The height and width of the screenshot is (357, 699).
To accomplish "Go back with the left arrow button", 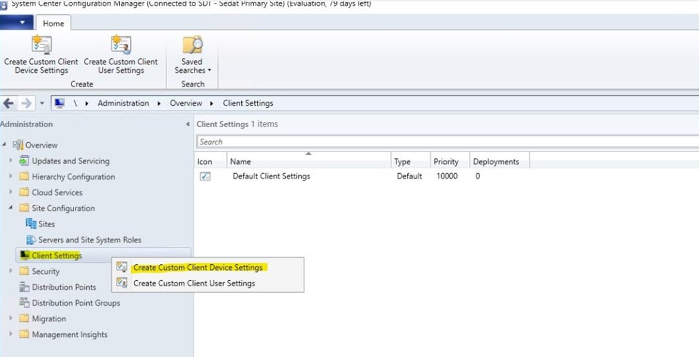I will point(8,104).
